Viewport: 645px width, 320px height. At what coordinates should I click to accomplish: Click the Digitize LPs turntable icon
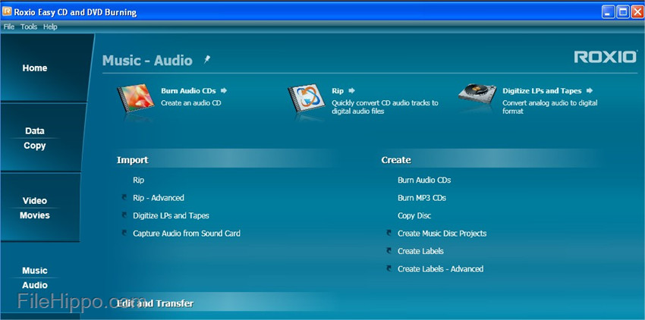click(477, 96)
